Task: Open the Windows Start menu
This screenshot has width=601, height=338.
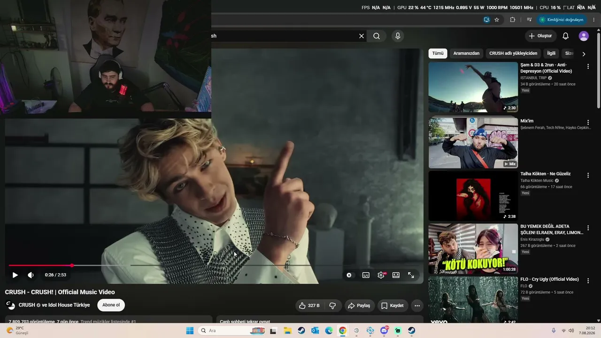Action: click(190, 330)
